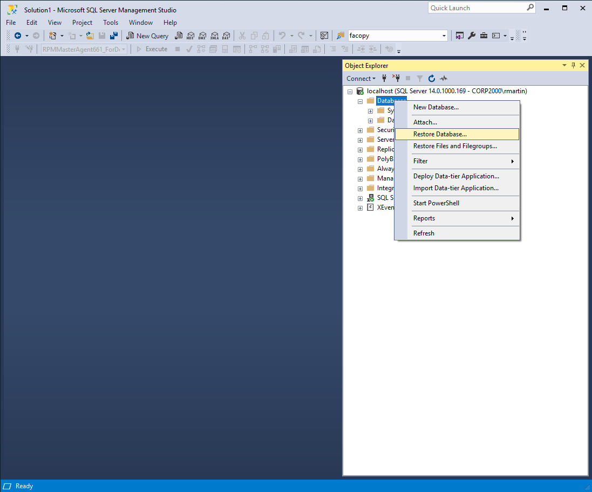Open the File menu
Viewport: 592px width, 492px height.
(x=11, y=23)
